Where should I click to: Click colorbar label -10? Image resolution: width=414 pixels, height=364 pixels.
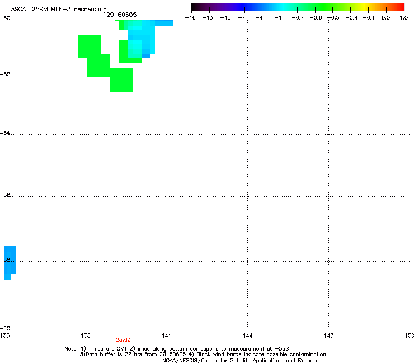point(225,18)
